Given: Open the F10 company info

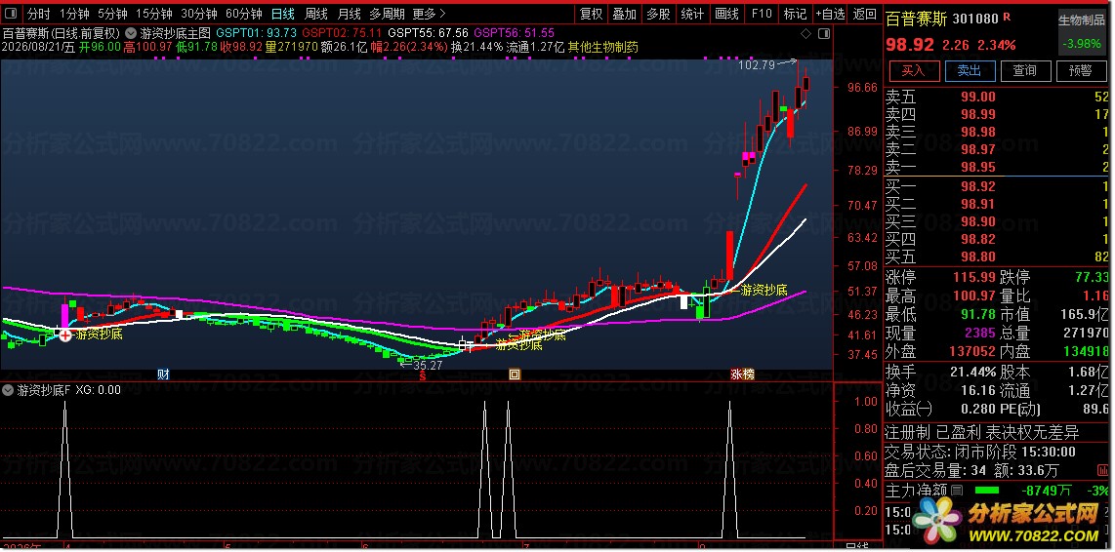Looking at the screenshot, I should tap(761, 14).
